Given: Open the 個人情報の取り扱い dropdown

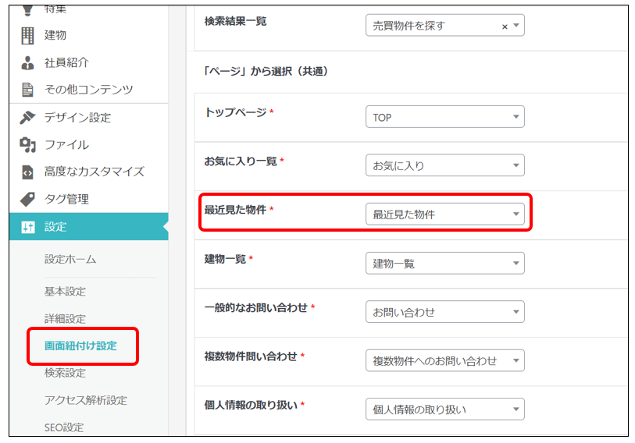Looking at the screenshot, I should pos(444,409).
